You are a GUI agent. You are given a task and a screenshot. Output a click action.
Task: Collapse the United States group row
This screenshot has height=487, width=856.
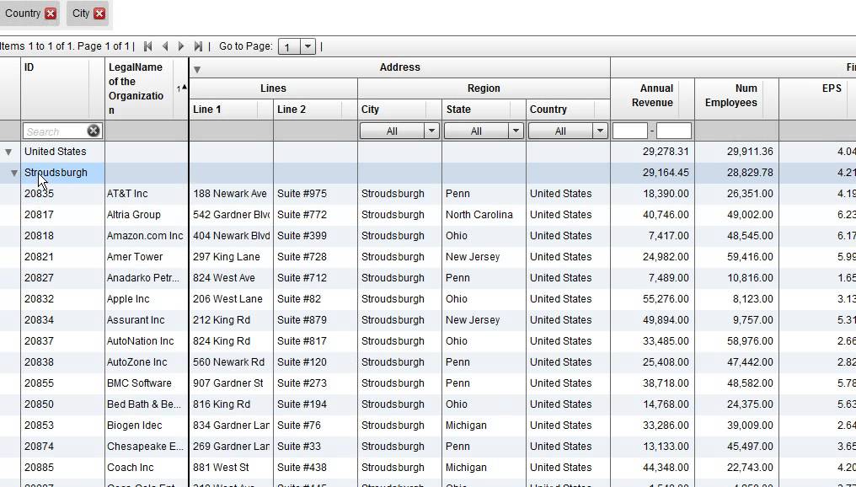tap(8, 152)
